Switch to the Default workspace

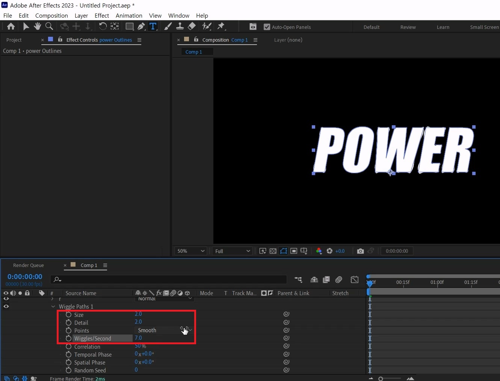(372, 27)
